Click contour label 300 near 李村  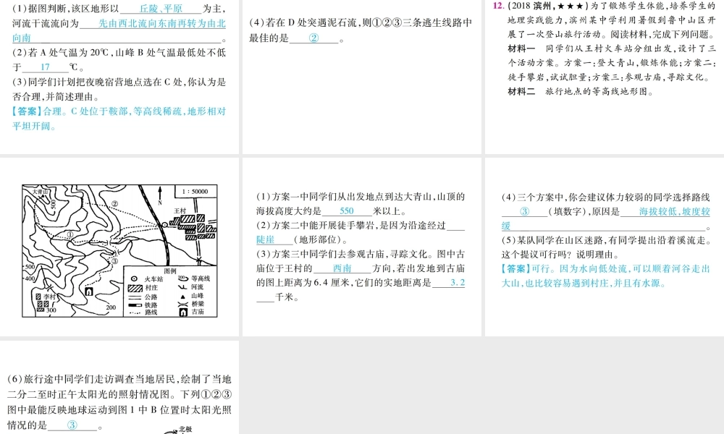(x=51, y=310)
